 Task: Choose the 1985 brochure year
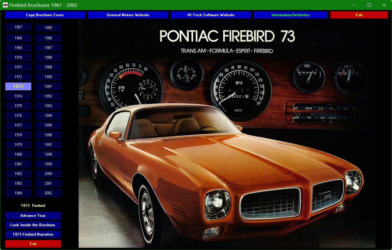(x=48, y=28)
